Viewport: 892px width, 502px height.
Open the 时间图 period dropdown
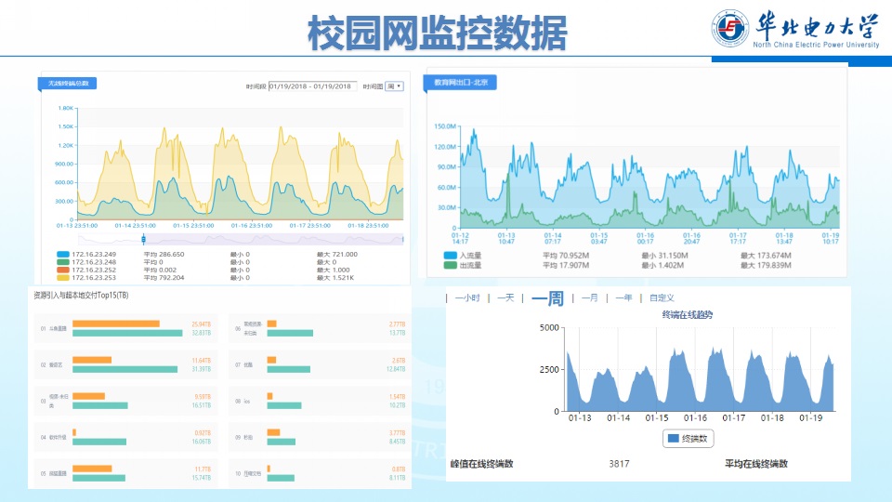(x=394, y=86)
